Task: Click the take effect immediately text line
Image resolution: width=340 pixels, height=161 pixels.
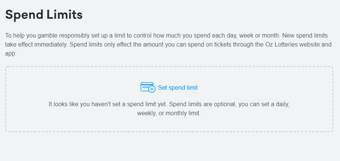Action: (168, 44)
